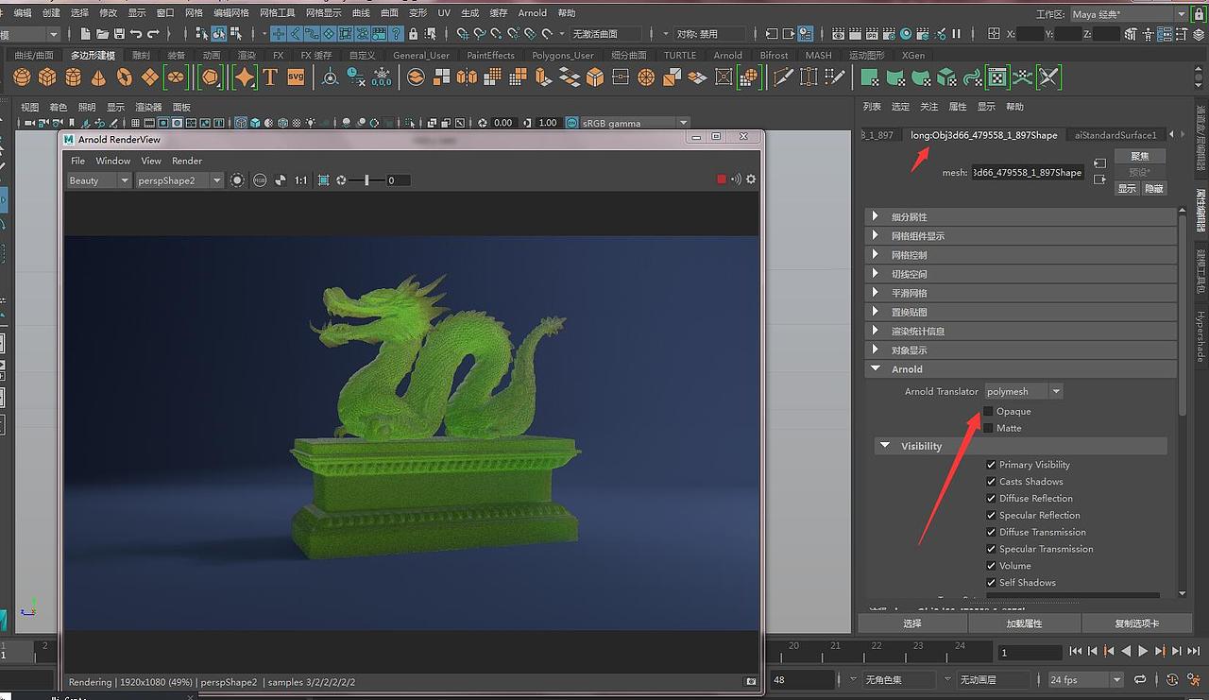The image size is (1209, 700).
Task: Uncheck Specular Reflection
Action: (x=991, y=516)
